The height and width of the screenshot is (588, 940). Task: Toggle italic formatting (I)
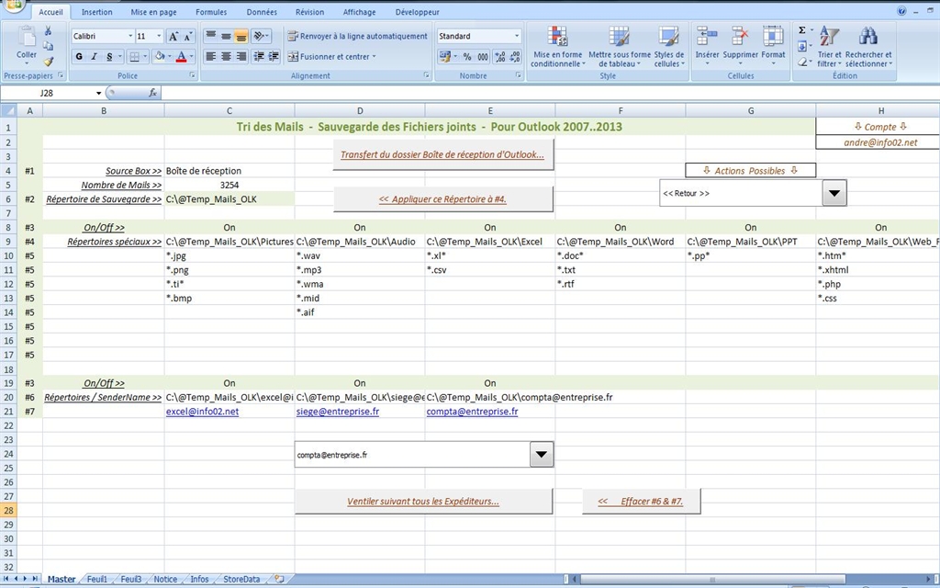95,57
